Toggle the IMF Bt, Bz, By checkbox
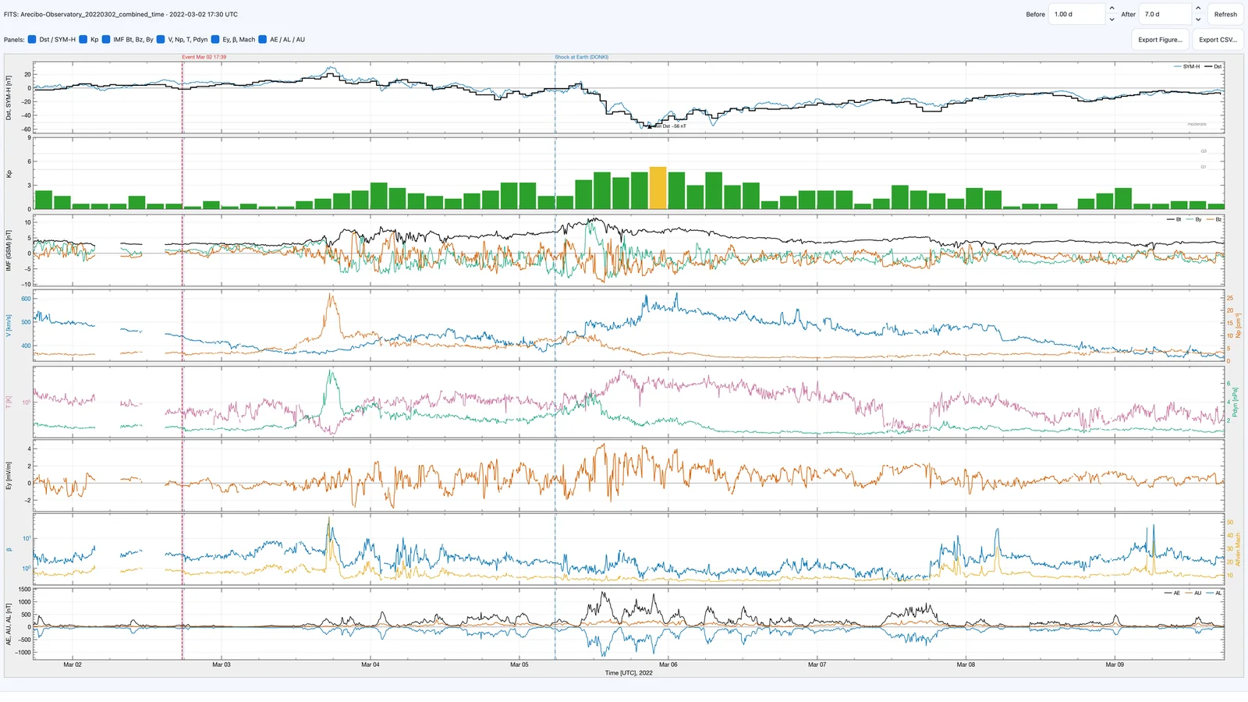The image size is (1248, 702). click(x=106, y=39)
